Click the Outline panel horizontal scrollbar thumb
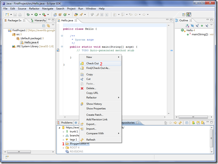The height and width of the screenshot is (164, 218). pyautogui.click(x=193, y=117)
